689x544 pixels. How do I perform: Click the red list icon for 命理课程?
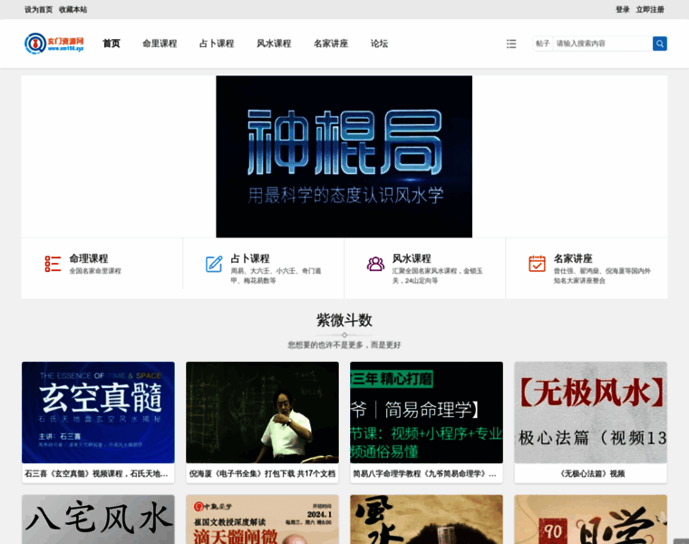pos(53,264)
